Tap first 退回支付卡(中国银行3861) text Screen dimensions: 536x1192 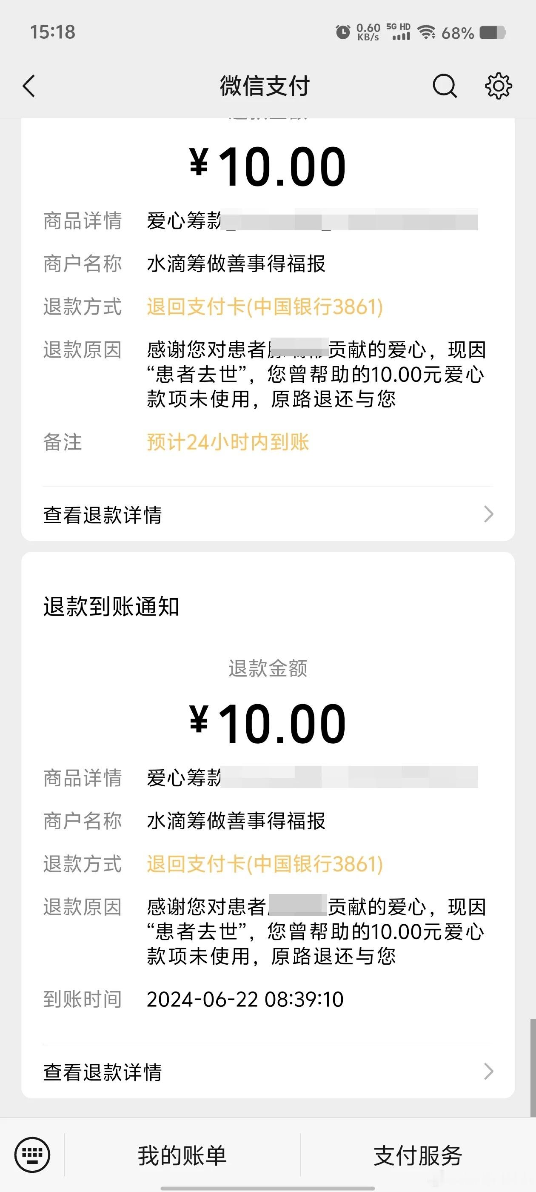(265, 307)
